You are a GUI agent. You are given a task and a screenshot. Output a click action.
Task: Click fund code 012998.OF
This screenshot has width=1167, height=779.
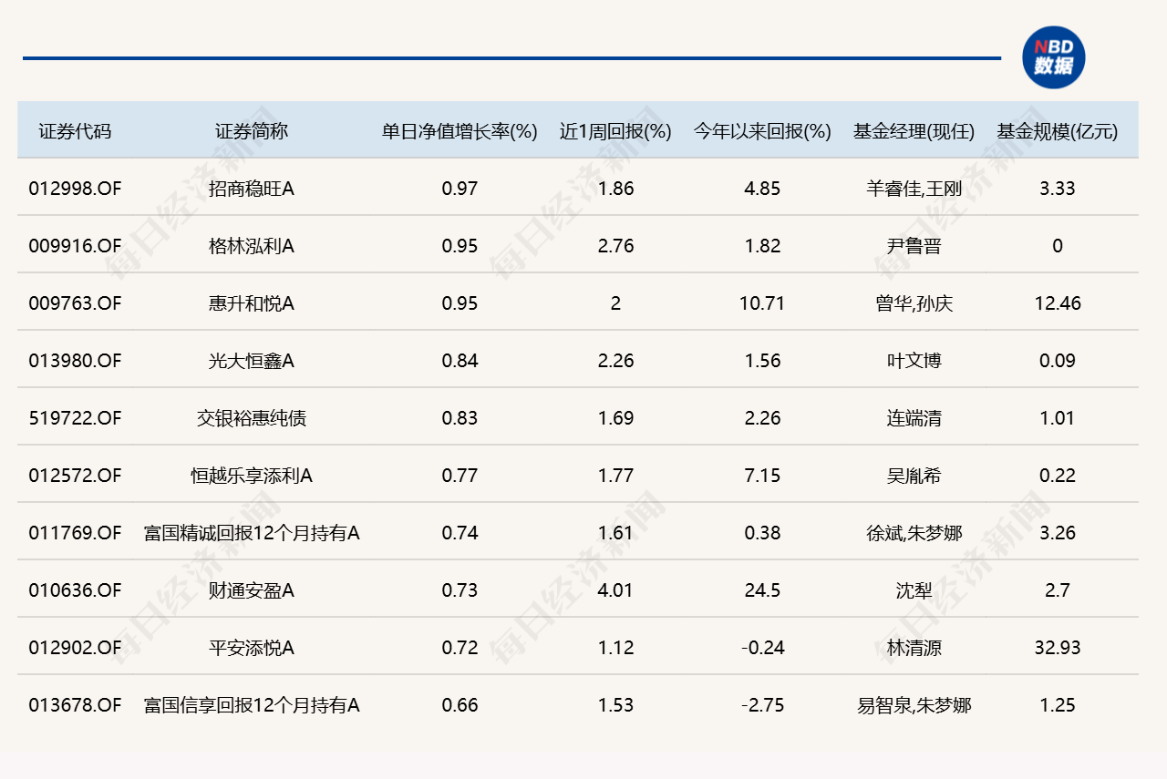coord(75,189)
